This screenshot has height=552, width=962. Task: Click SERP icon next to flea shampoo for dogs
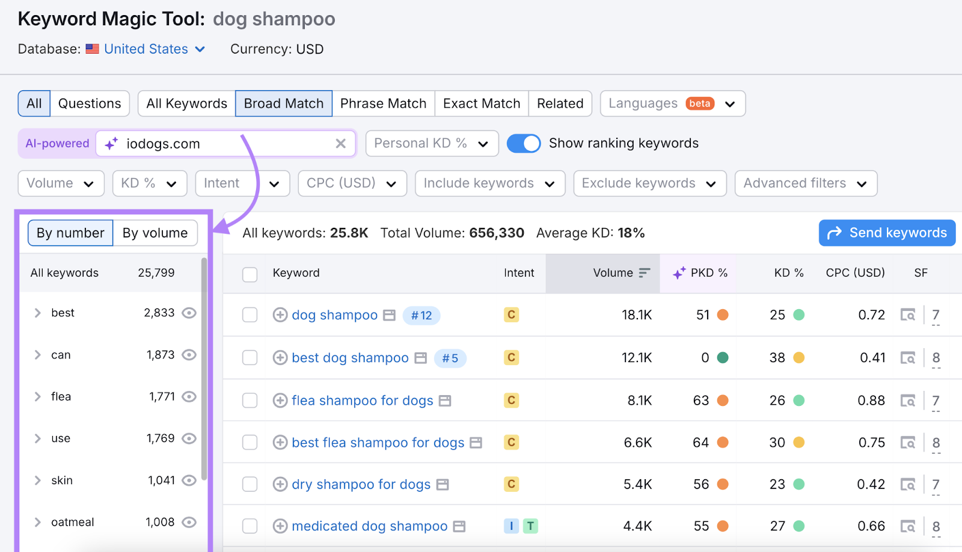click(445, 401)
